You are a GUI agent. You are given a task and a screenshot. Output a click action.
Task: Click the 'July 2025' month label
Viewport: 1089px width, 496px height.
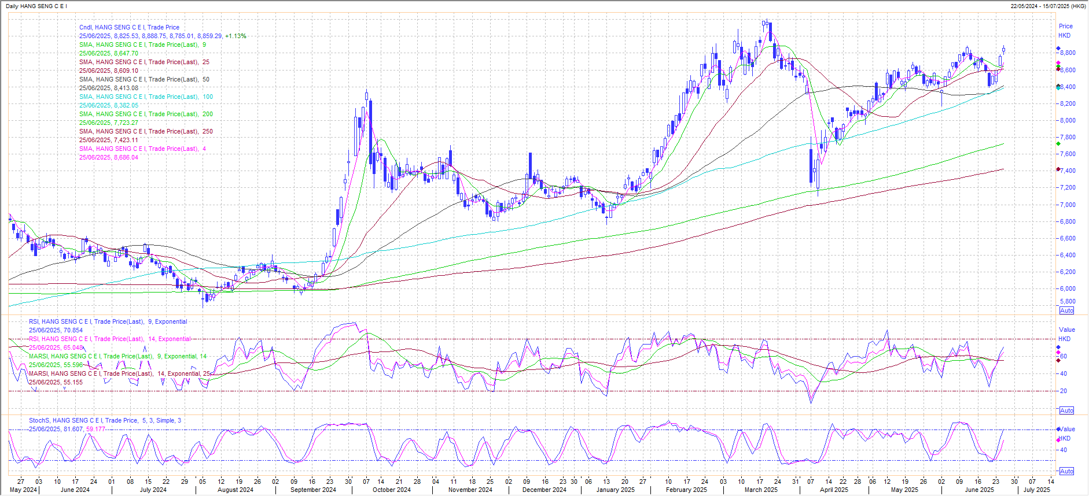pyautogui.click(x=1036, y=490)
